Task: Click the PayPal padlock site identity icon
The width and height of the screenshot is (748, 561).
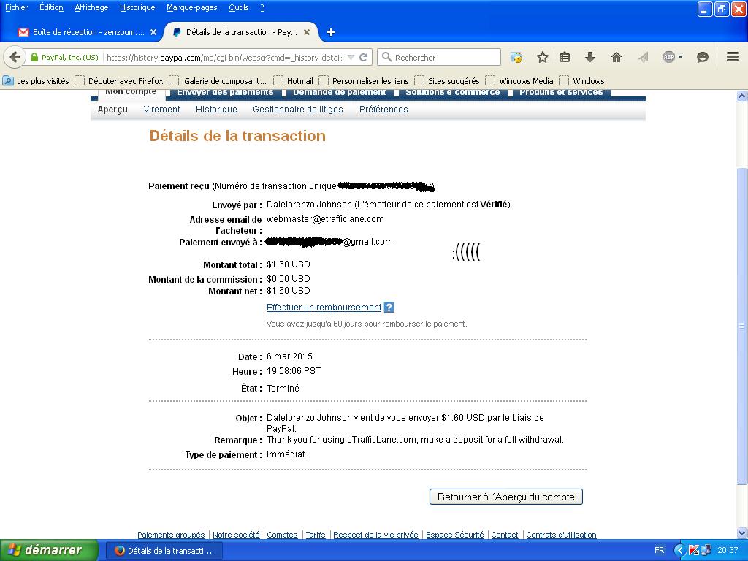Action: [x=34, y=57]
